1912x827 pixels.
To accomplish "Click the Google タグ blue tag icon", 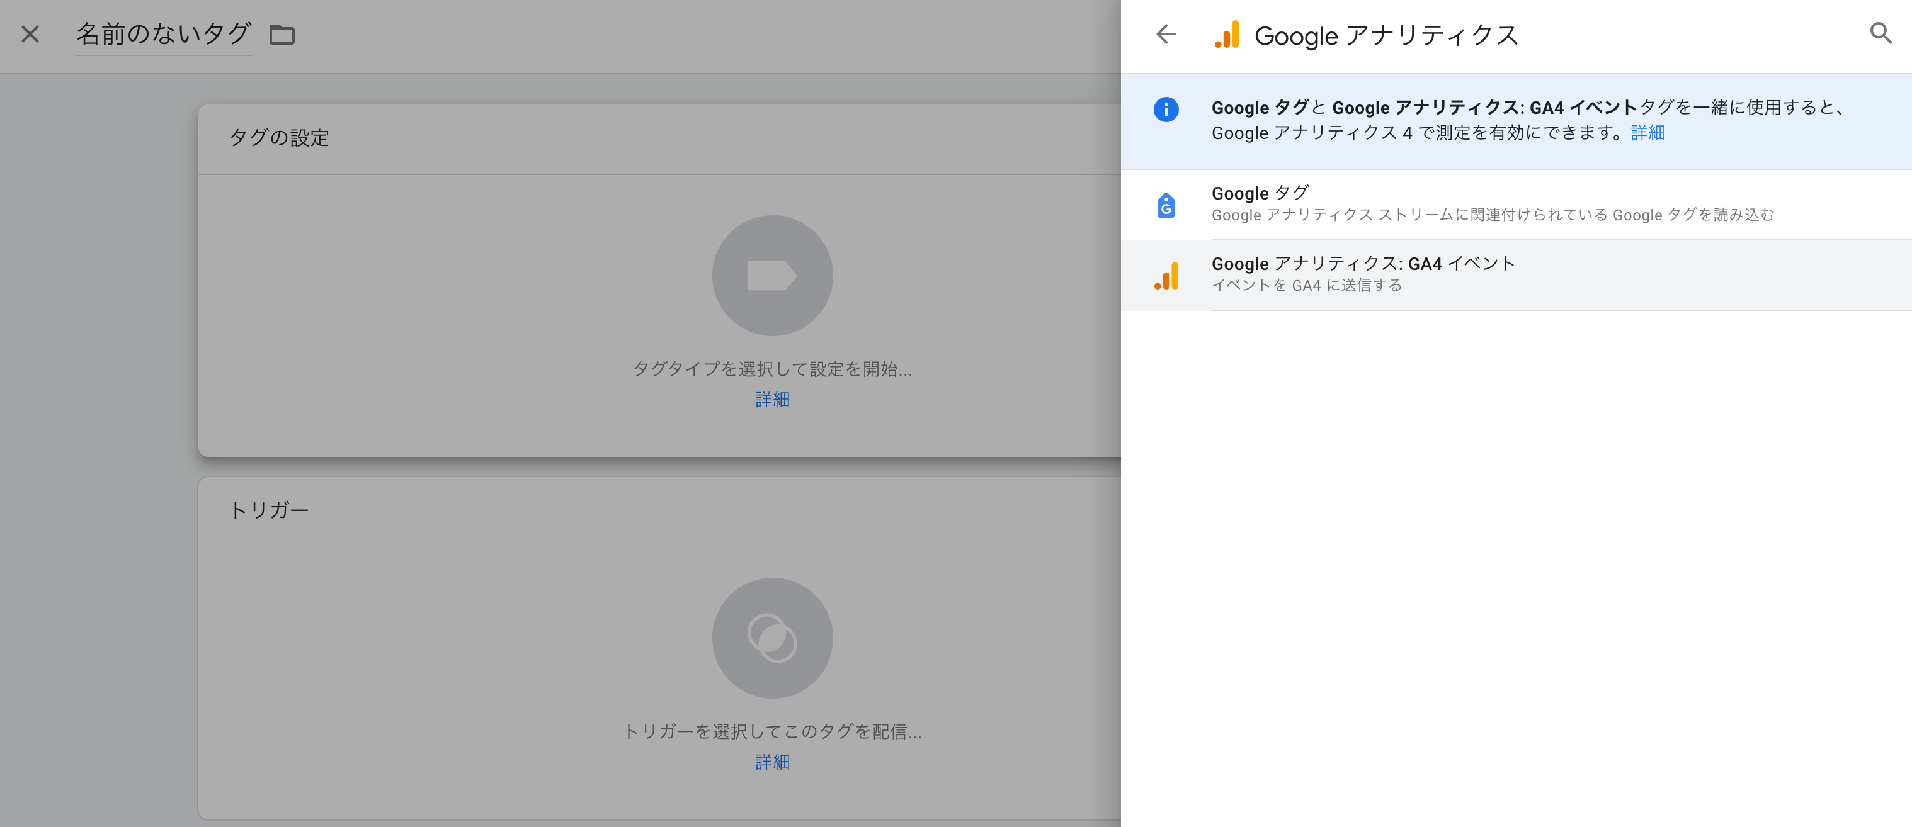I will [1165, 205].
